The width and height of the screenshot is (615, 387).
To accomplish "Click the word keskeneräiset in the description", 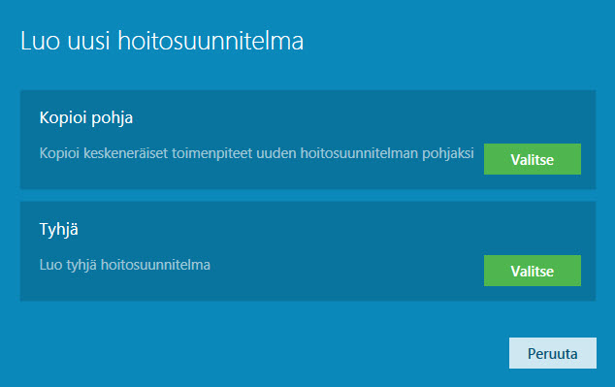I will coord(125,153).
